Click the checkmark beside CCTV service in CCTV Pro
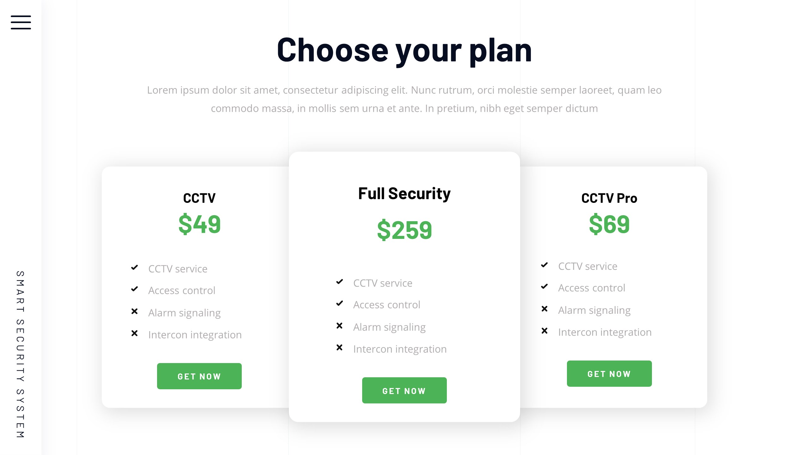This screenshot has height=455, width=809. click(x=544, y=265)
